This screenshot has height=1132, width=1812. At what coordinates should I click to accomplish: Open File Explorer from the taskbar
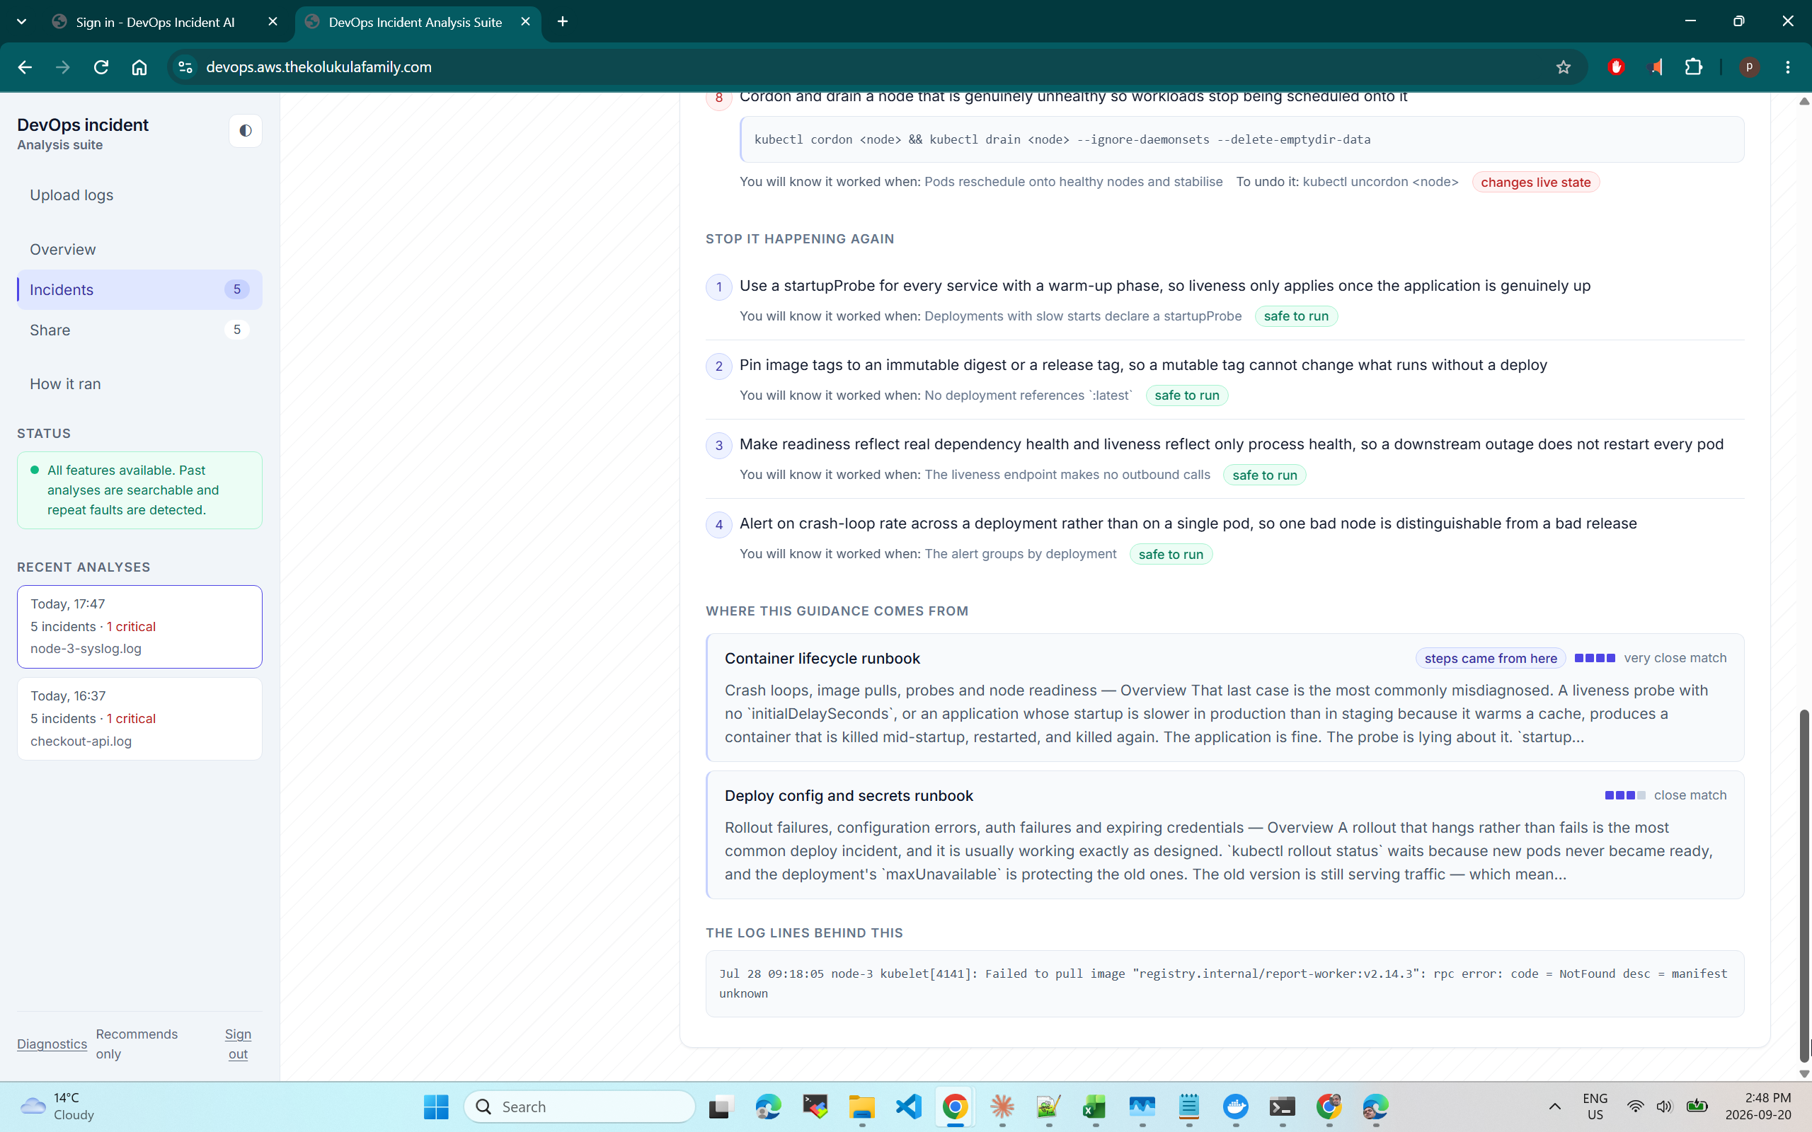[x=862, y=1107]
